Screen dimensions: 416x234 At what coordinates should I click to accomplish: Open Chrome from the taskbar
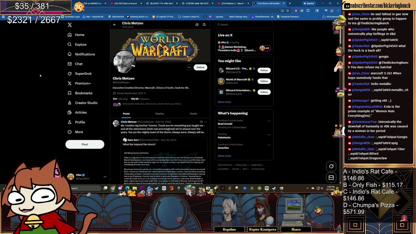(x=112, y=188)
